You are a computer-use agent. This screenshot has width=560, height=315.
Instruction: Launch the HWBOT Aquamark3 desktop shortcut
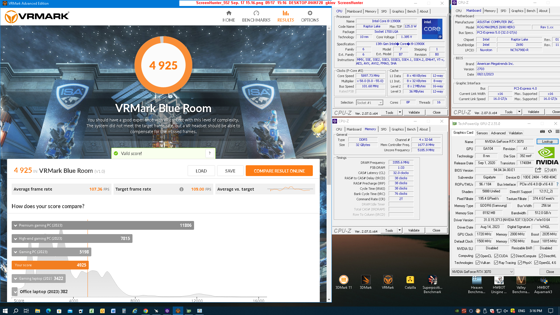coord(543,284)
